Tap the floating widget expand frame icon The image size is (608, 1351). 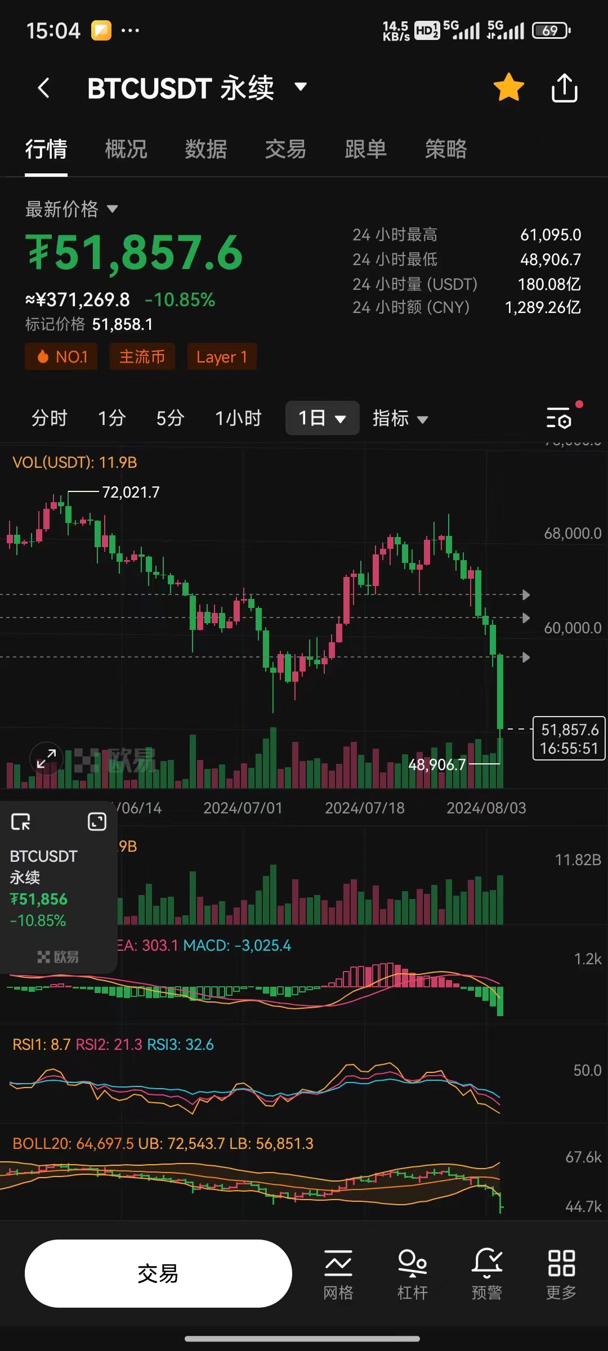pyautogui.click(x=97, y=822)
